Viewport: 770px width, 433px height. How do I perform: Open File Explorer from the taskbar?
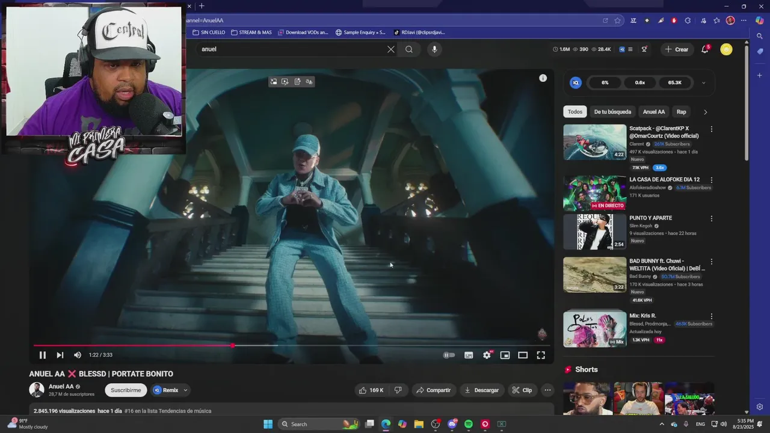pos(419,424)
